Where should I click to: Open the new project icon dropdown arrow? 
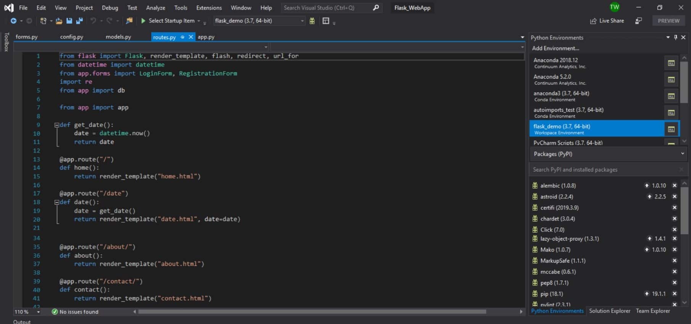[x=51, y=21]
